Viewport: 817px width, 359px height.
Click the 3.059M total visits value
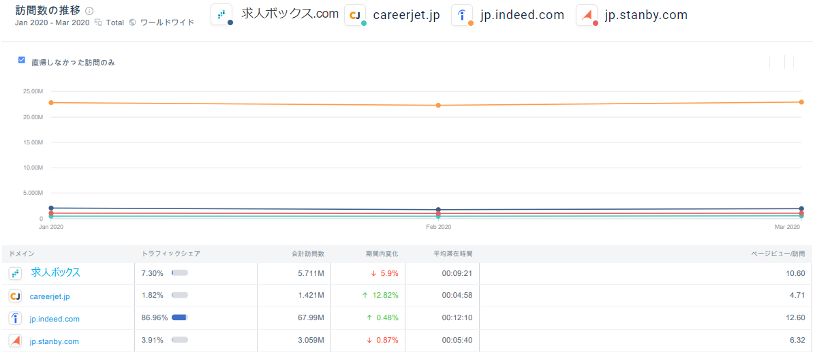coord(310,341)
